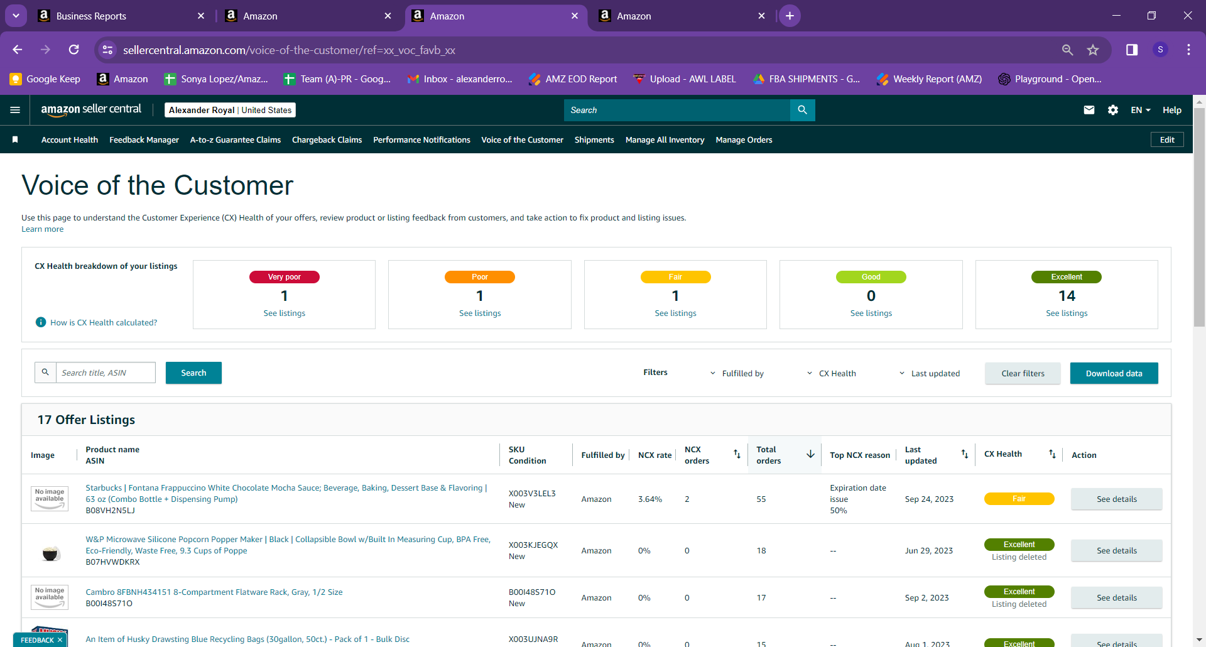This screenshot has height=647, width=1206.
Task: Close the feedback widget X
Action: (60, 640)
